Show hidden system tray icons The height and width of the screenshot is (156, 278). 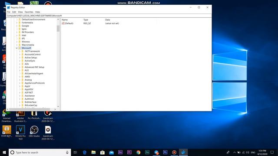tap(235, 152)
